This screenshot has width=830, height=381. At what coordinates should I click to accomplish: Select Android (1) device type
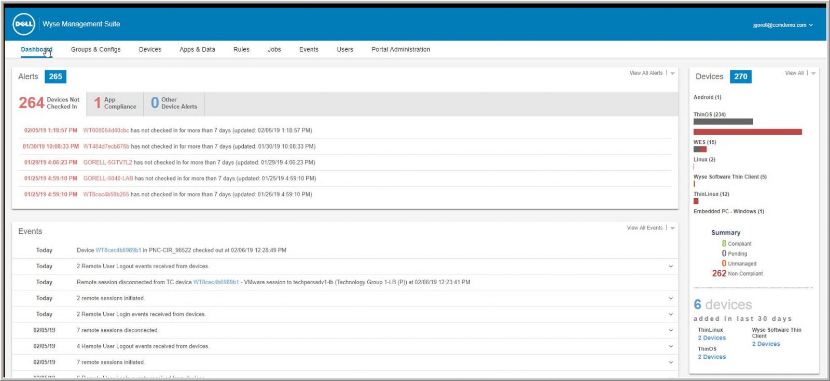(x=708, y=97)
